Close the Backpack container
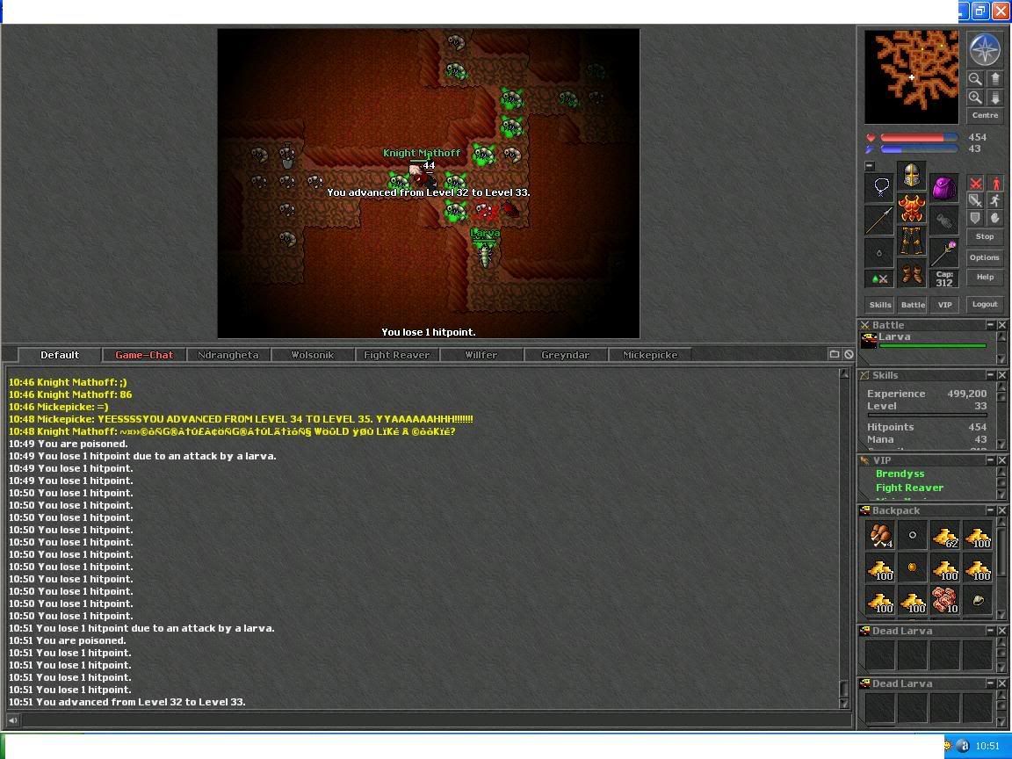1012x759 pixels. (x=1002, y=510)
